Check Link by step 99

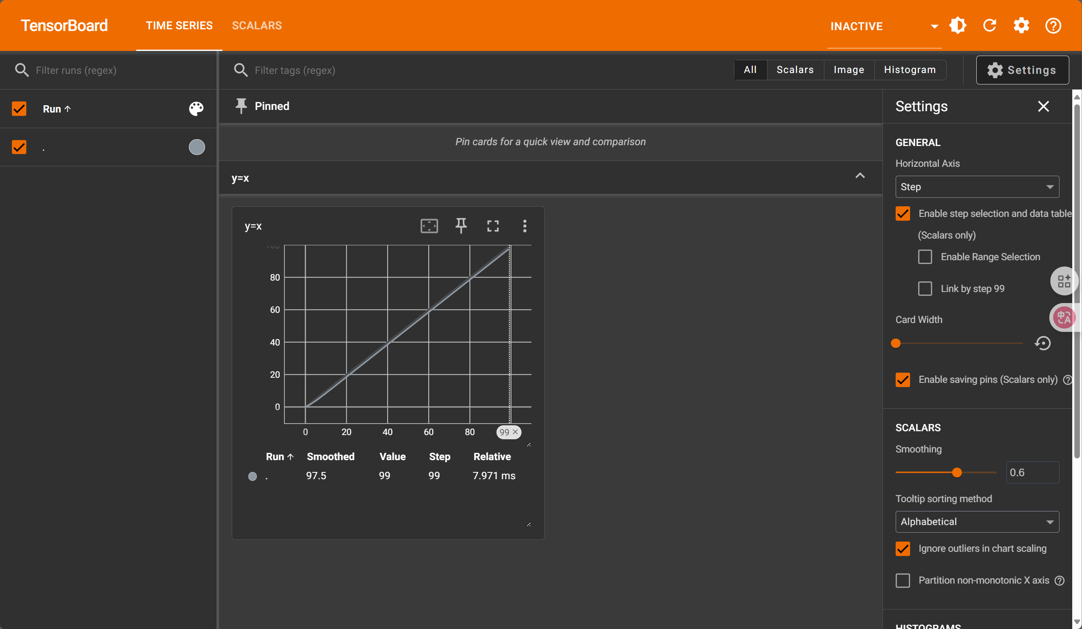(x=925, y=289)
